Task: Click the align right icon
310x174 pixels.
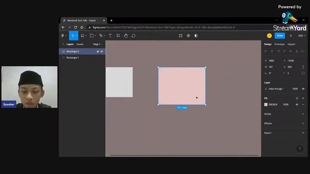Action: pyautogui.click(x=279, y=51)
